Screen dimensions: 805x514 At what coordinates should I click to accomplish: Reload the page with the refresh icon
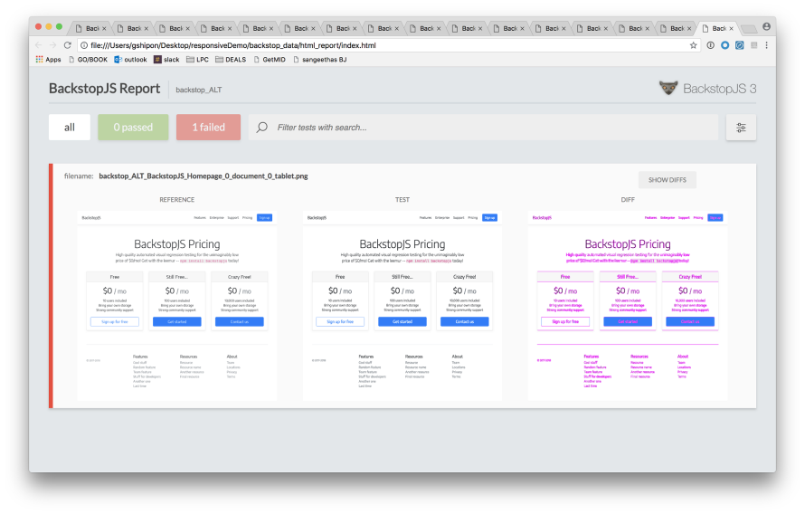[67, 45]
